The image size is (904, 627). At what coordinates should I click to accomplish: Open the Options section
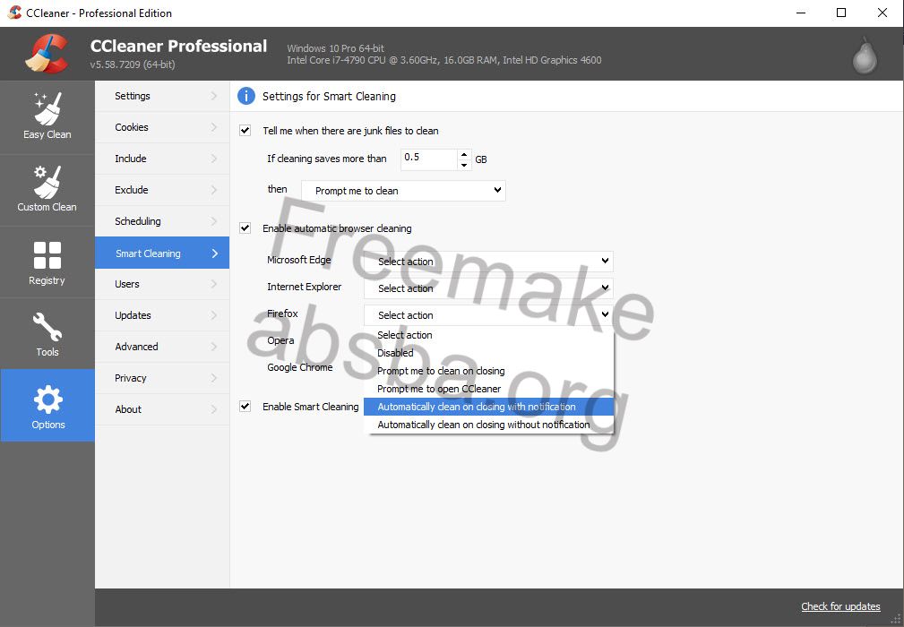(x=47, y=406)
